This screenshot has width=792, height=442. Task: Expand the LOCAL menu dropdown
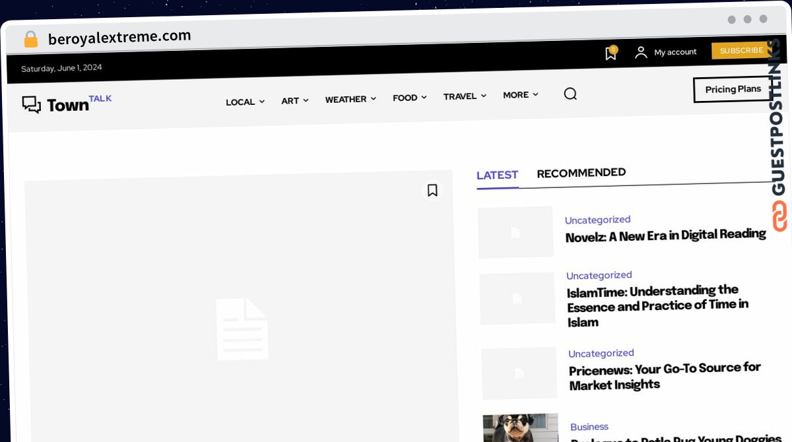click(x=245, y=102)
